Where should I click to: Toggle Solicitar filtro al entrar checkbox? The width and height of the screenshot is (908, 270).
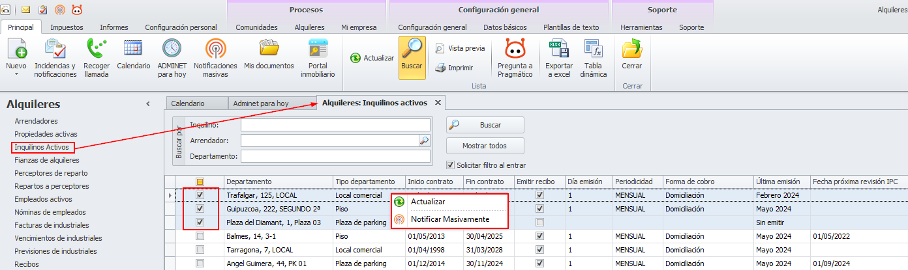pos(450,165)
